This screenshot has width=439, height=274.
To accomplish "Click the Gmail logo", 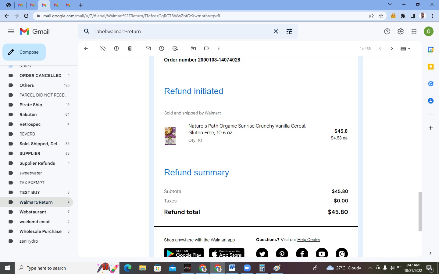I will (x=35, y=31).
